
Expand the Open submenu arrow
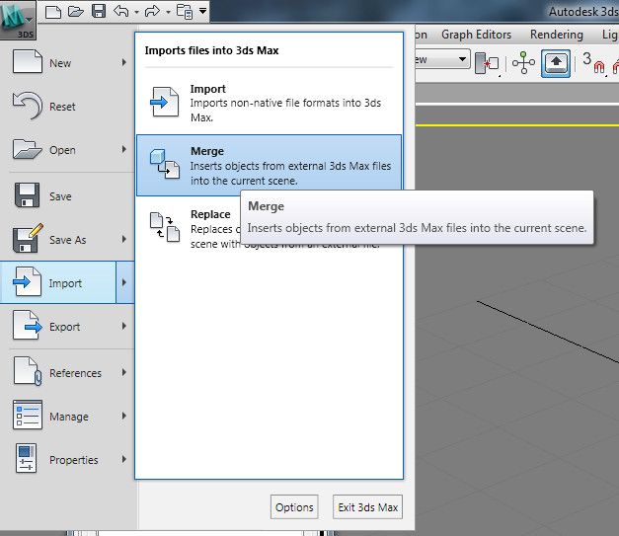124,149
